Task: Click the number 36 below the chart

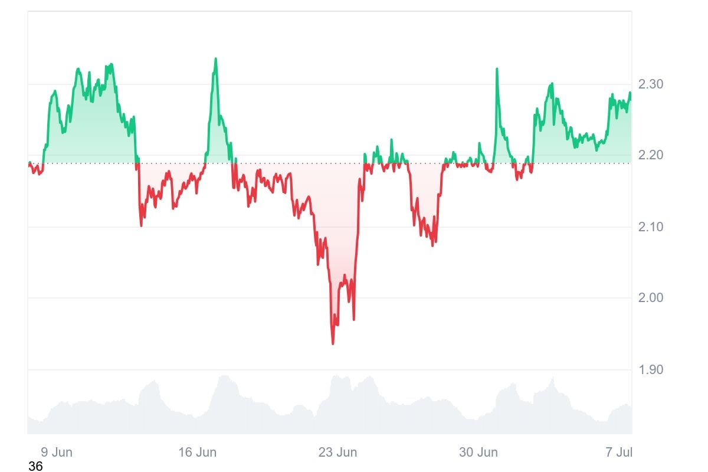Action: 35,466
